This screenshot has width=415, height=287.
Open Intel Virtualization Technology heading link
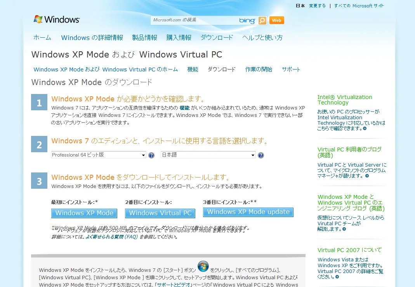click(x=345, y=100)
